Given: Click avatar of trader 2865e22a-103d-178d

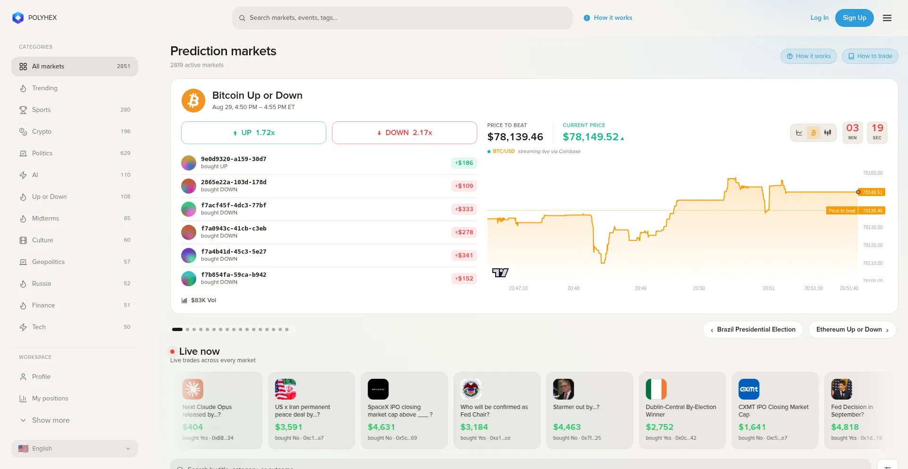Looking at the screenshot, I should point(189,186).
